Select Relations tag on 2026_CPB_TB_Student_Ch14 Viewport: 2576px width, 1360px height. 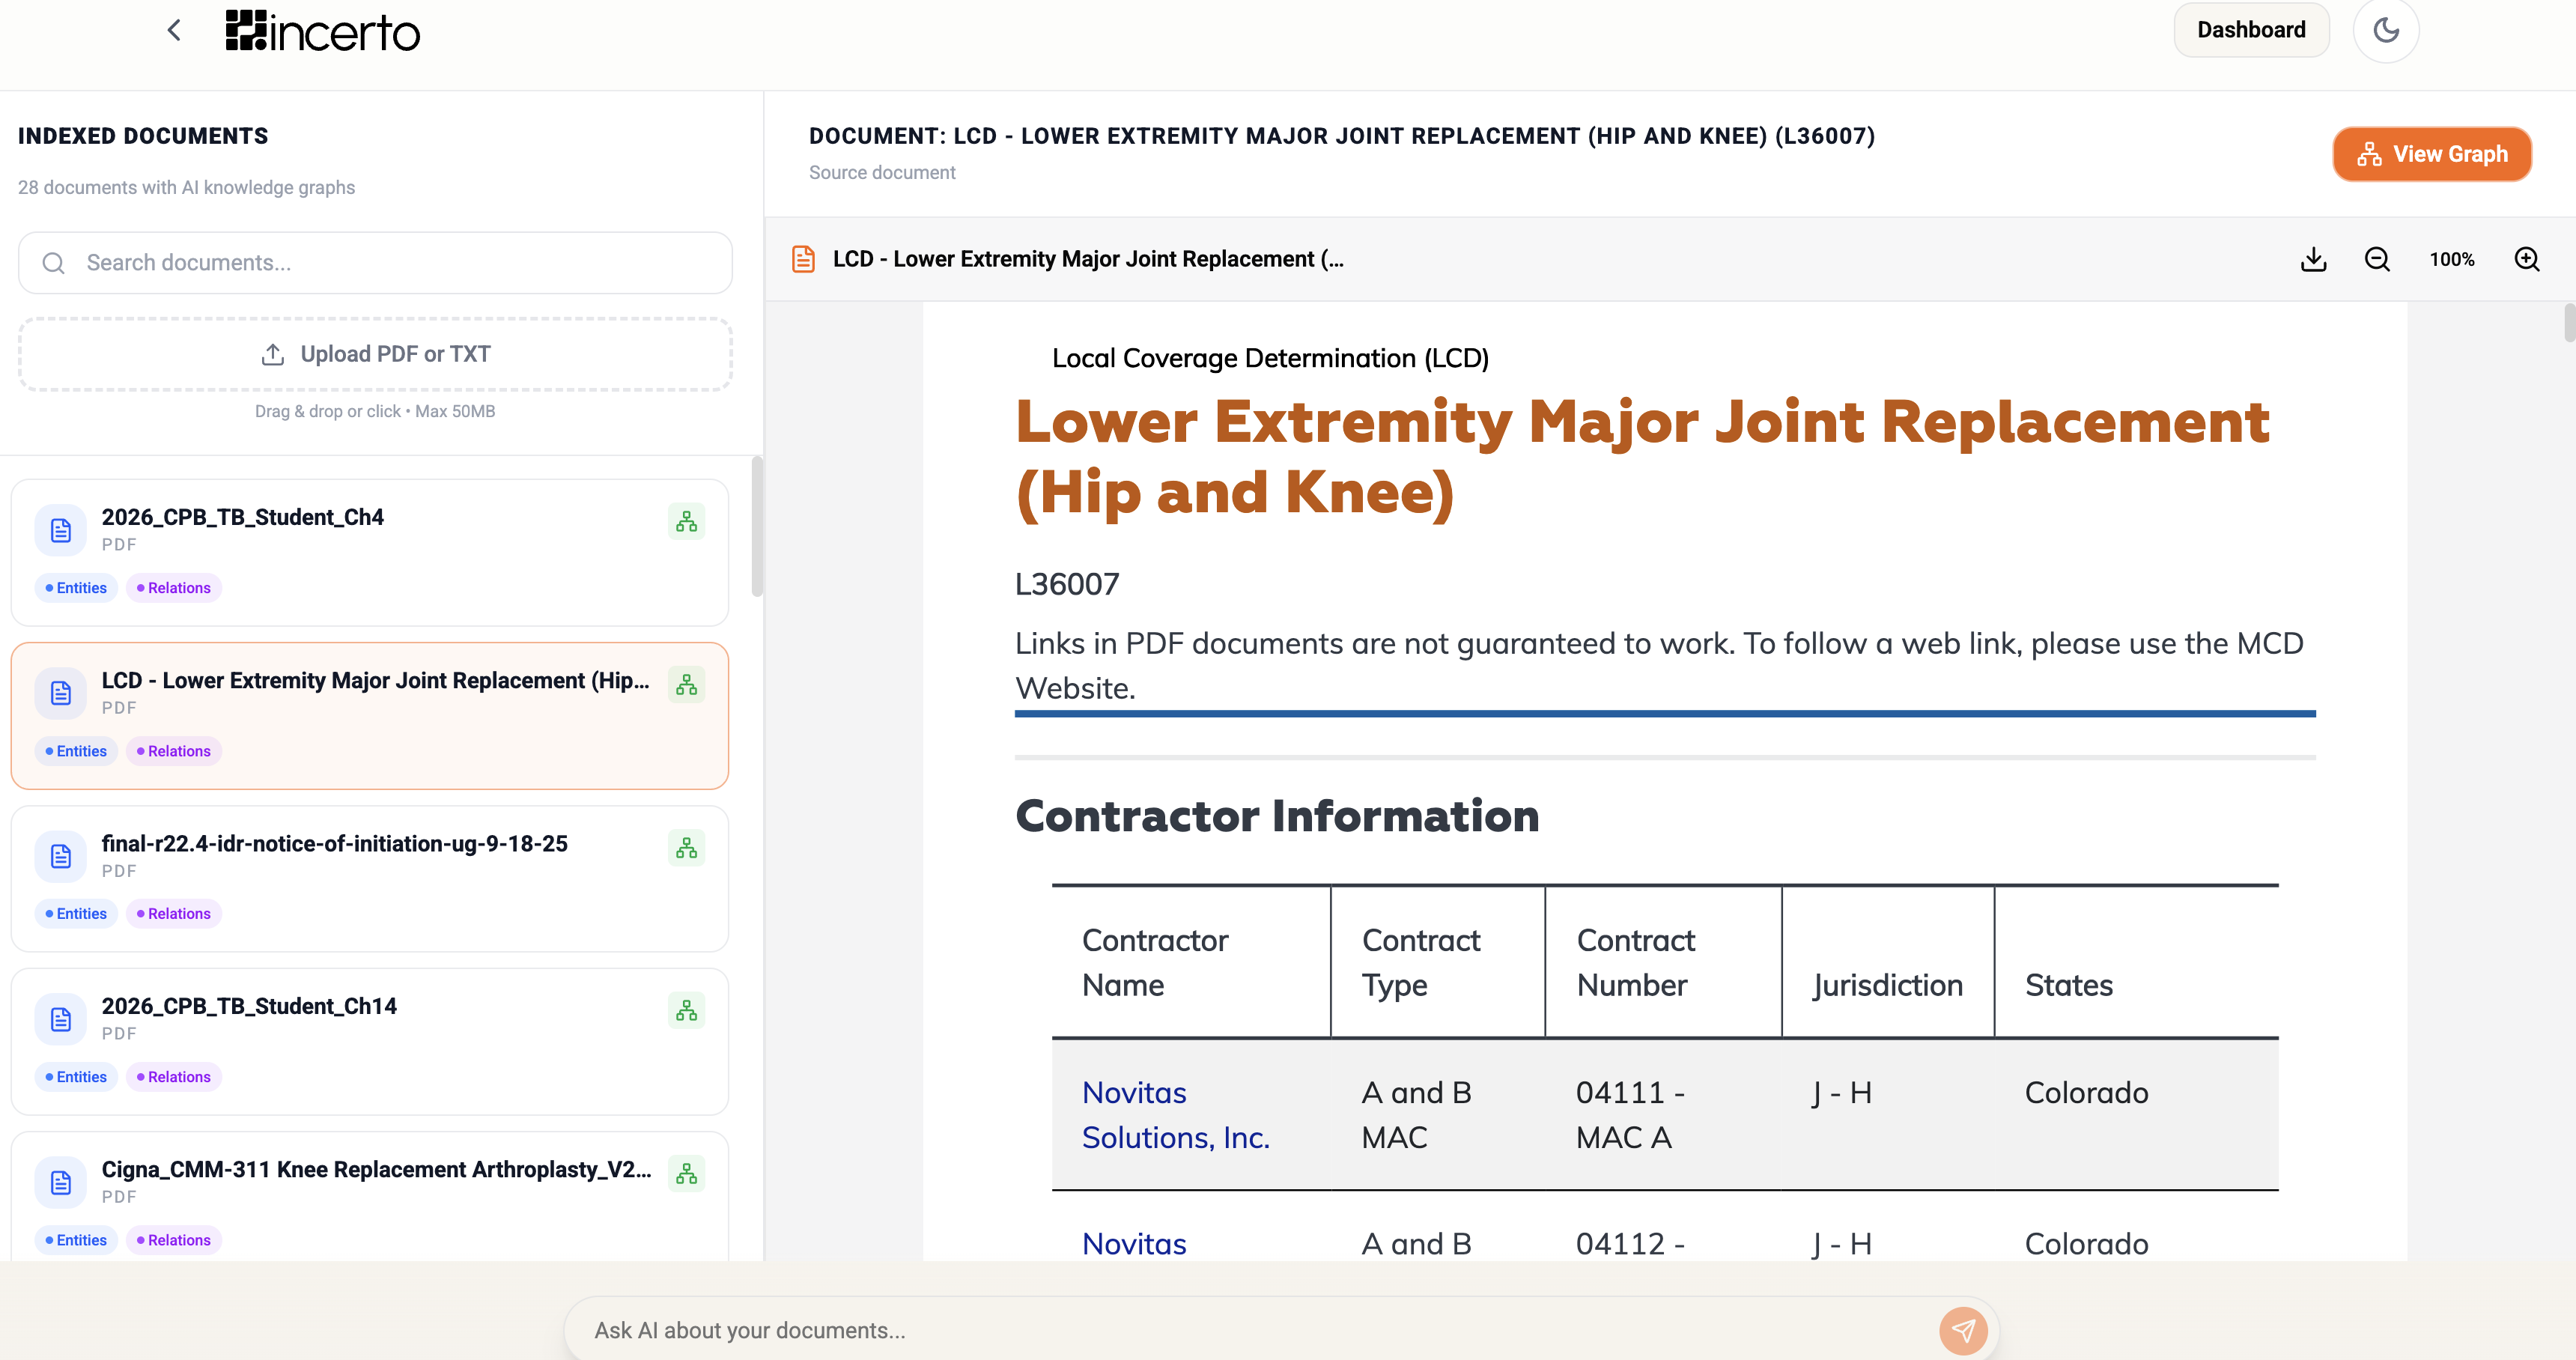[x=174, y=1077]
